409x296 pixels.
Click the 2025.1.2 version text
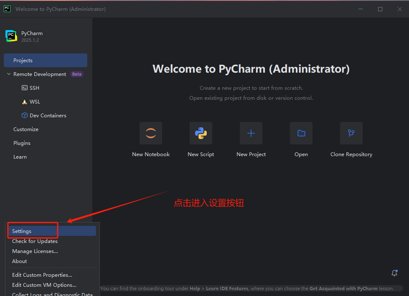click(30, 40)
